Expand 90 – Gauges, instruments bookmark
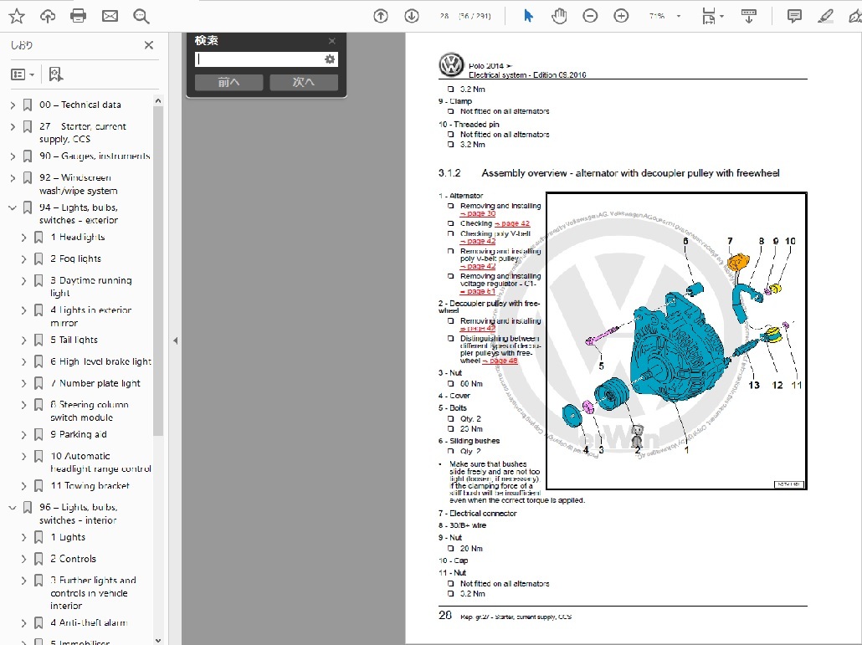Image resolution: width=862 pixels, height=645 pixels. [x=13, y=156]
